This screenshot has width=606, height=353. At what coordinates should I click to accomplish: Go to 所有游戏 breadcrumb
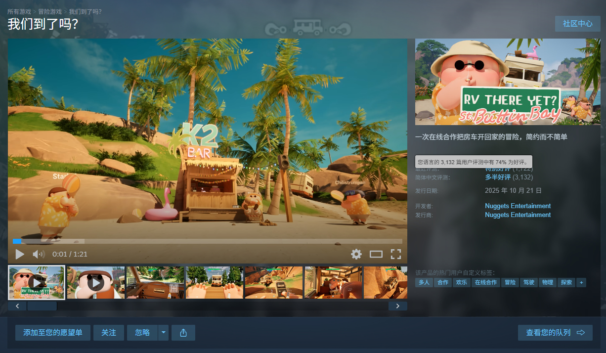tap(20, 11)
